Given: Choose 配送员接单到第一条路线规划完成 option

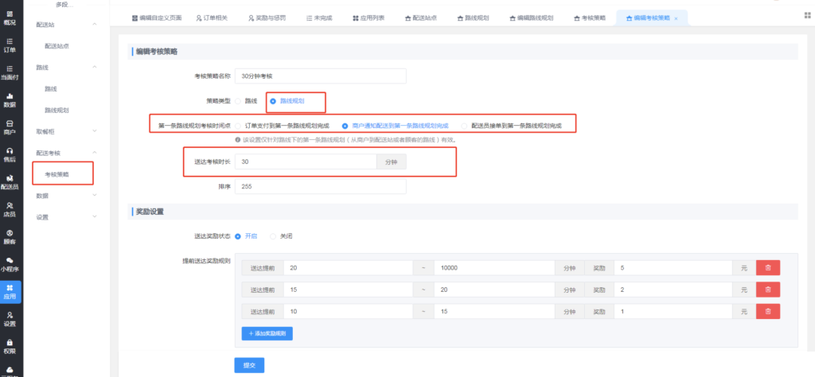Looking at the screenshot, I should (x=466, y=125).
